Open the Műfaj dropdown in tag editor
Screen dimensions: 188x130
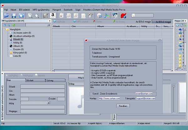49,103
